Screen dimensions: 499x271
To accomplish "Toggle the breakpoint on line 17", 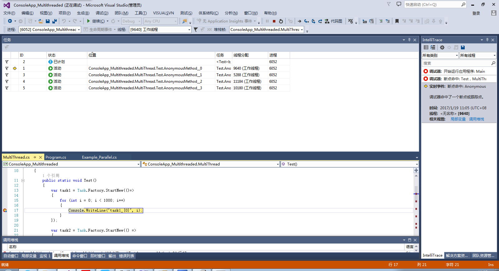I will 5,210.
